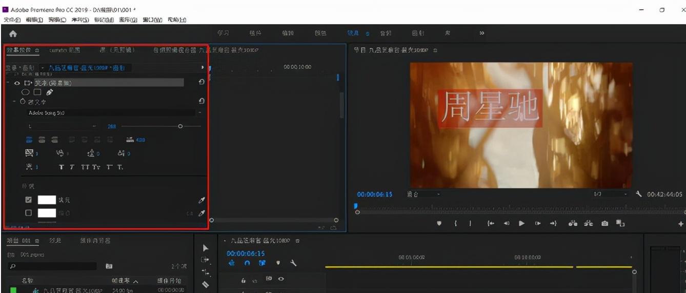Switch to the Lumetri Scopes tab

[x=65, y=50]
